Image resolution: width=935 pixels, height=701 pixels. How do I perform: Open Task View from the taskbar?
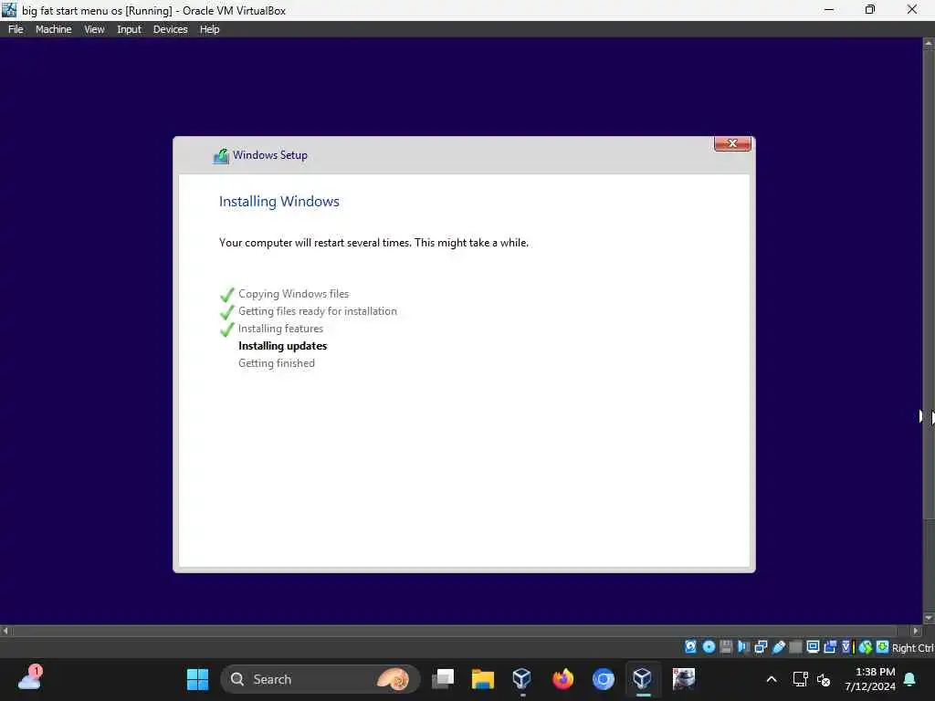click(x=443, y=679)
